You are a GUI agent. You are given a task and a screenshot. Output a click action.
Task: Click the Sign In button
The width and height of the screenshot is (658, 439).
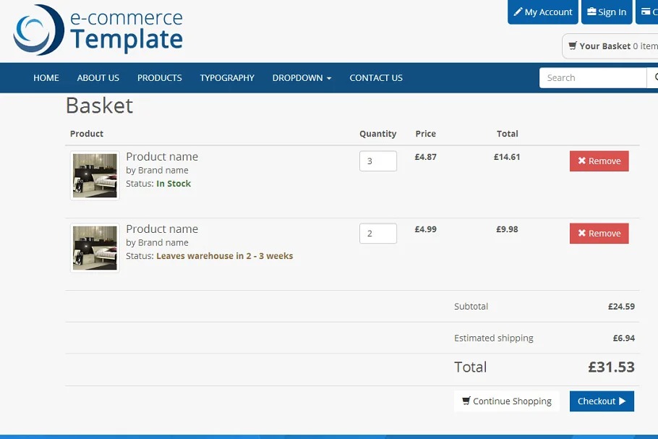point(607,12)
